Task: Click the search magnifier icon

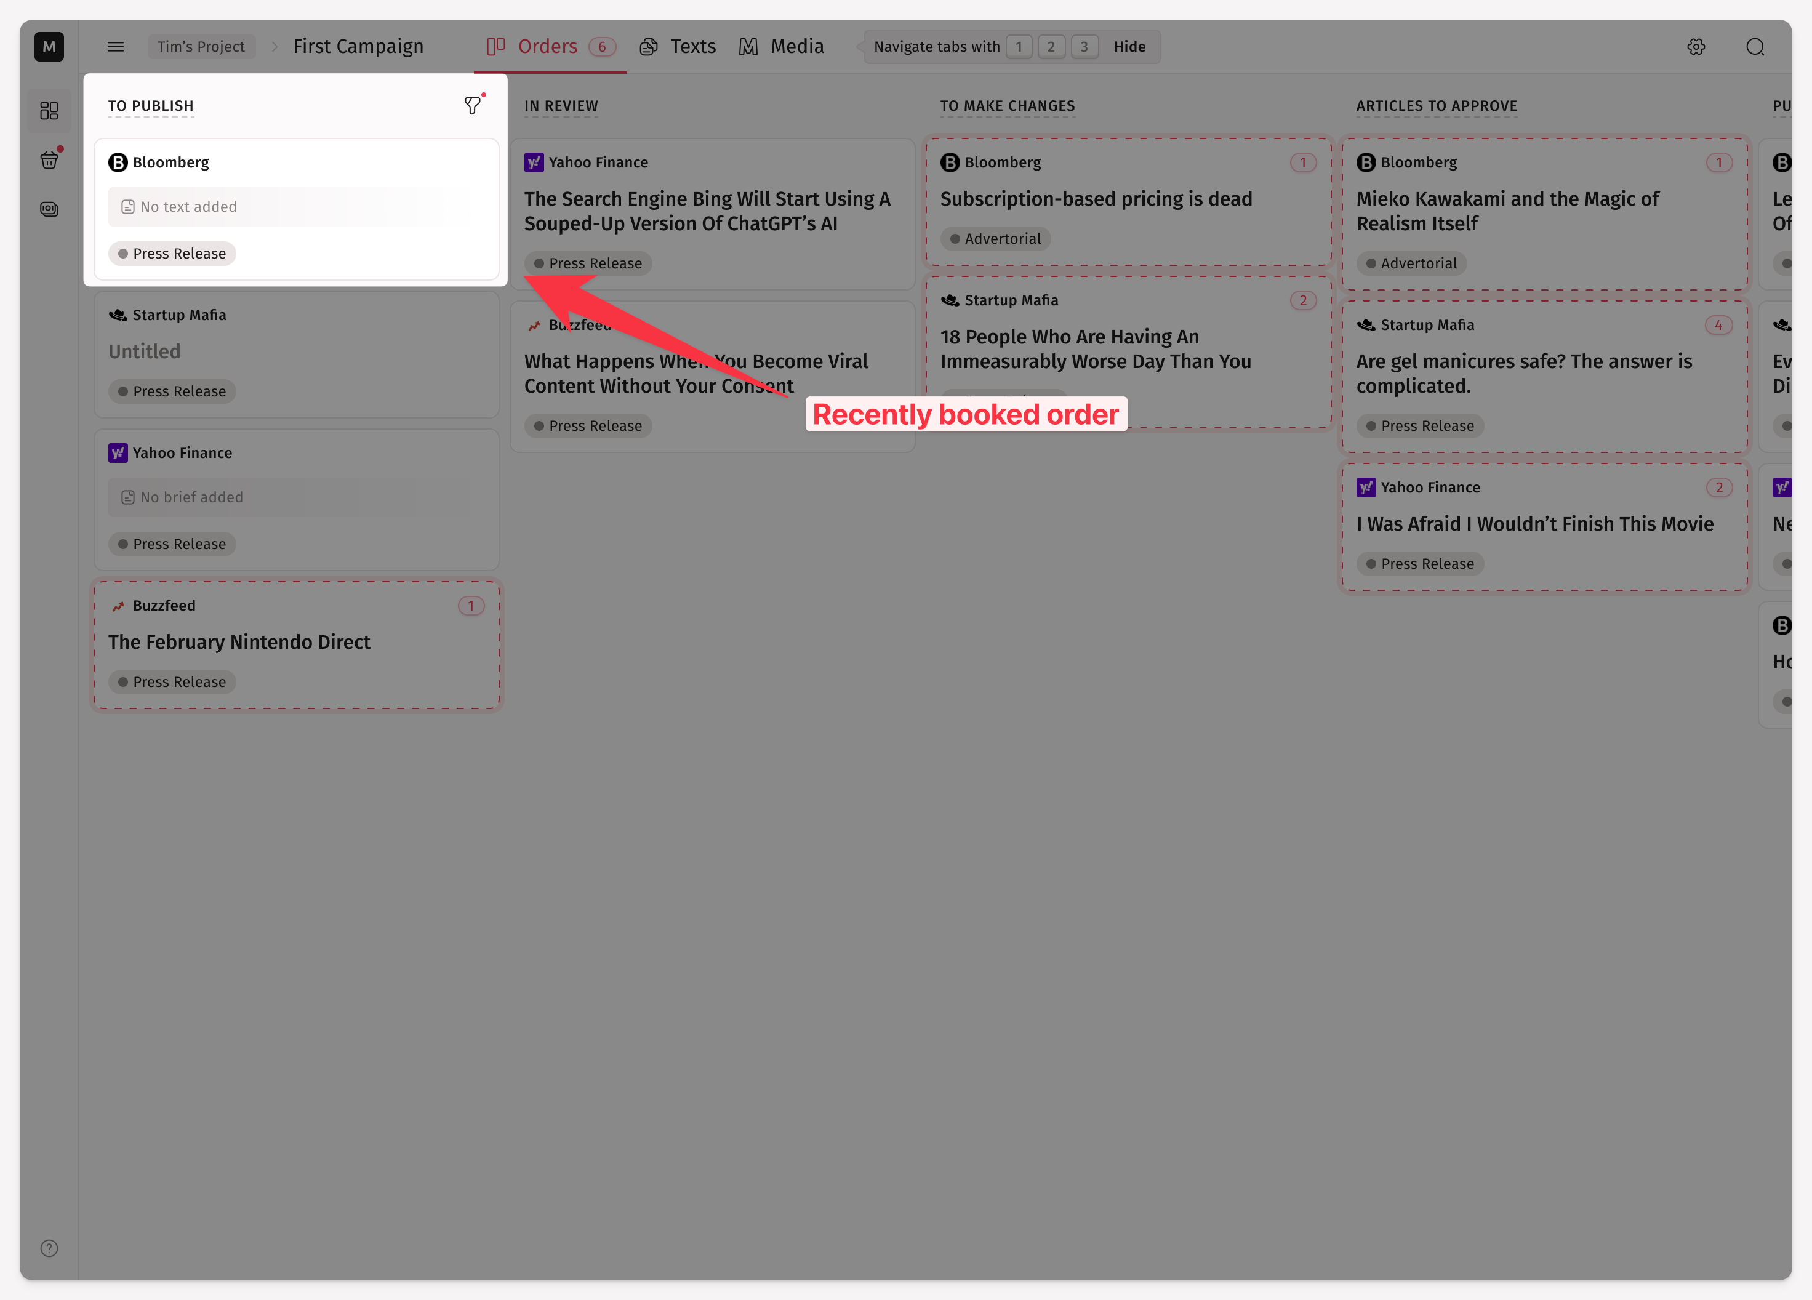Action: 1755,46
